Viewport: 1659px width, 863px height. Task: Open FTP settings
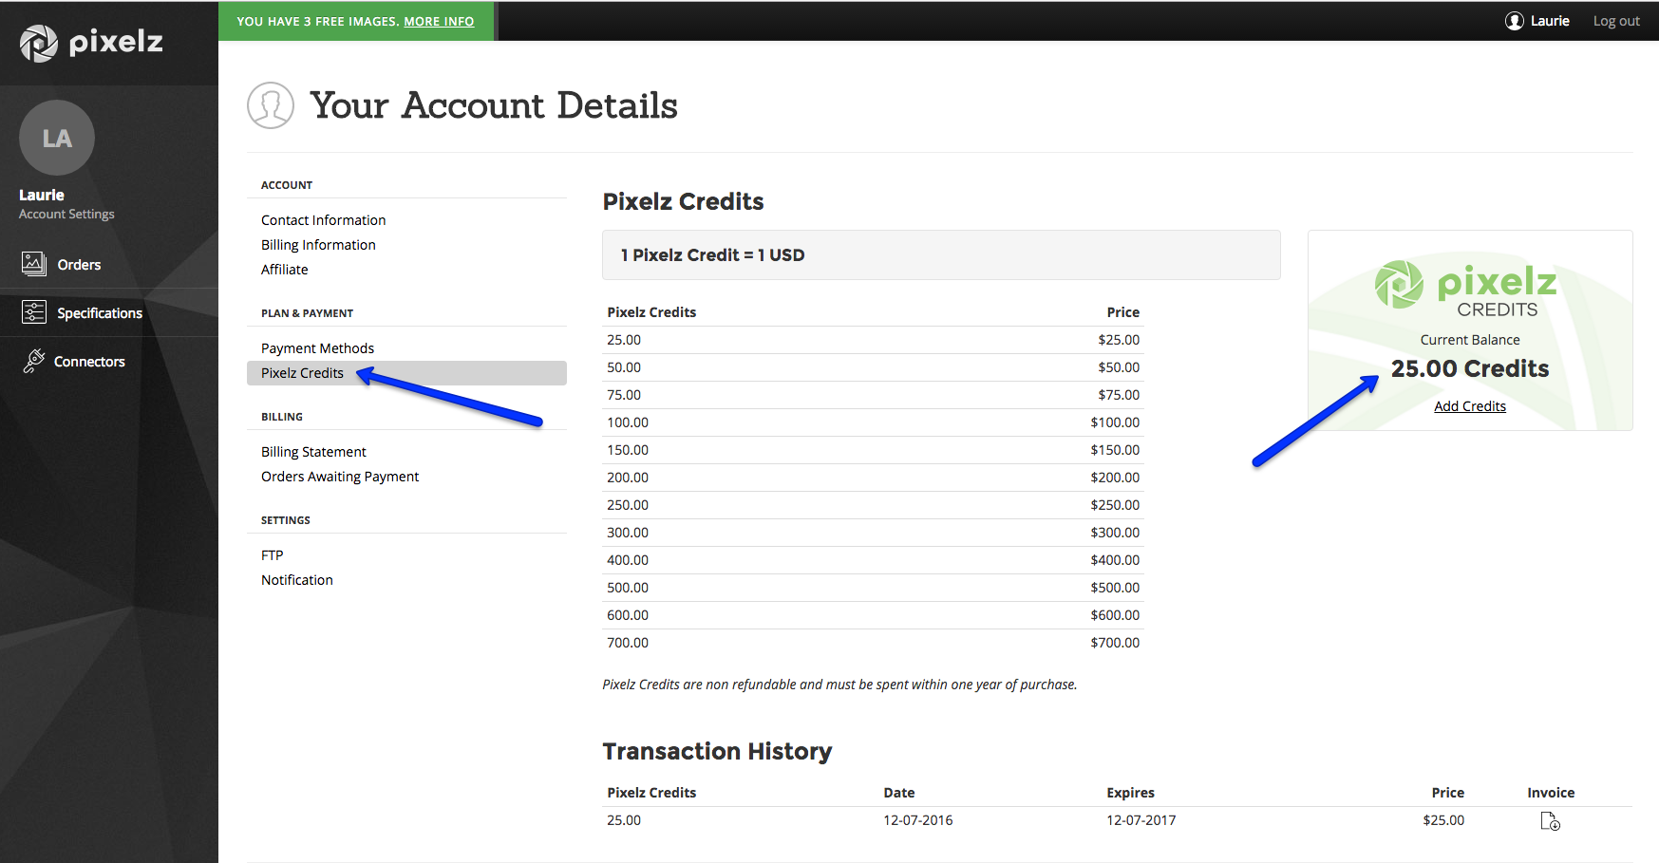273,555
